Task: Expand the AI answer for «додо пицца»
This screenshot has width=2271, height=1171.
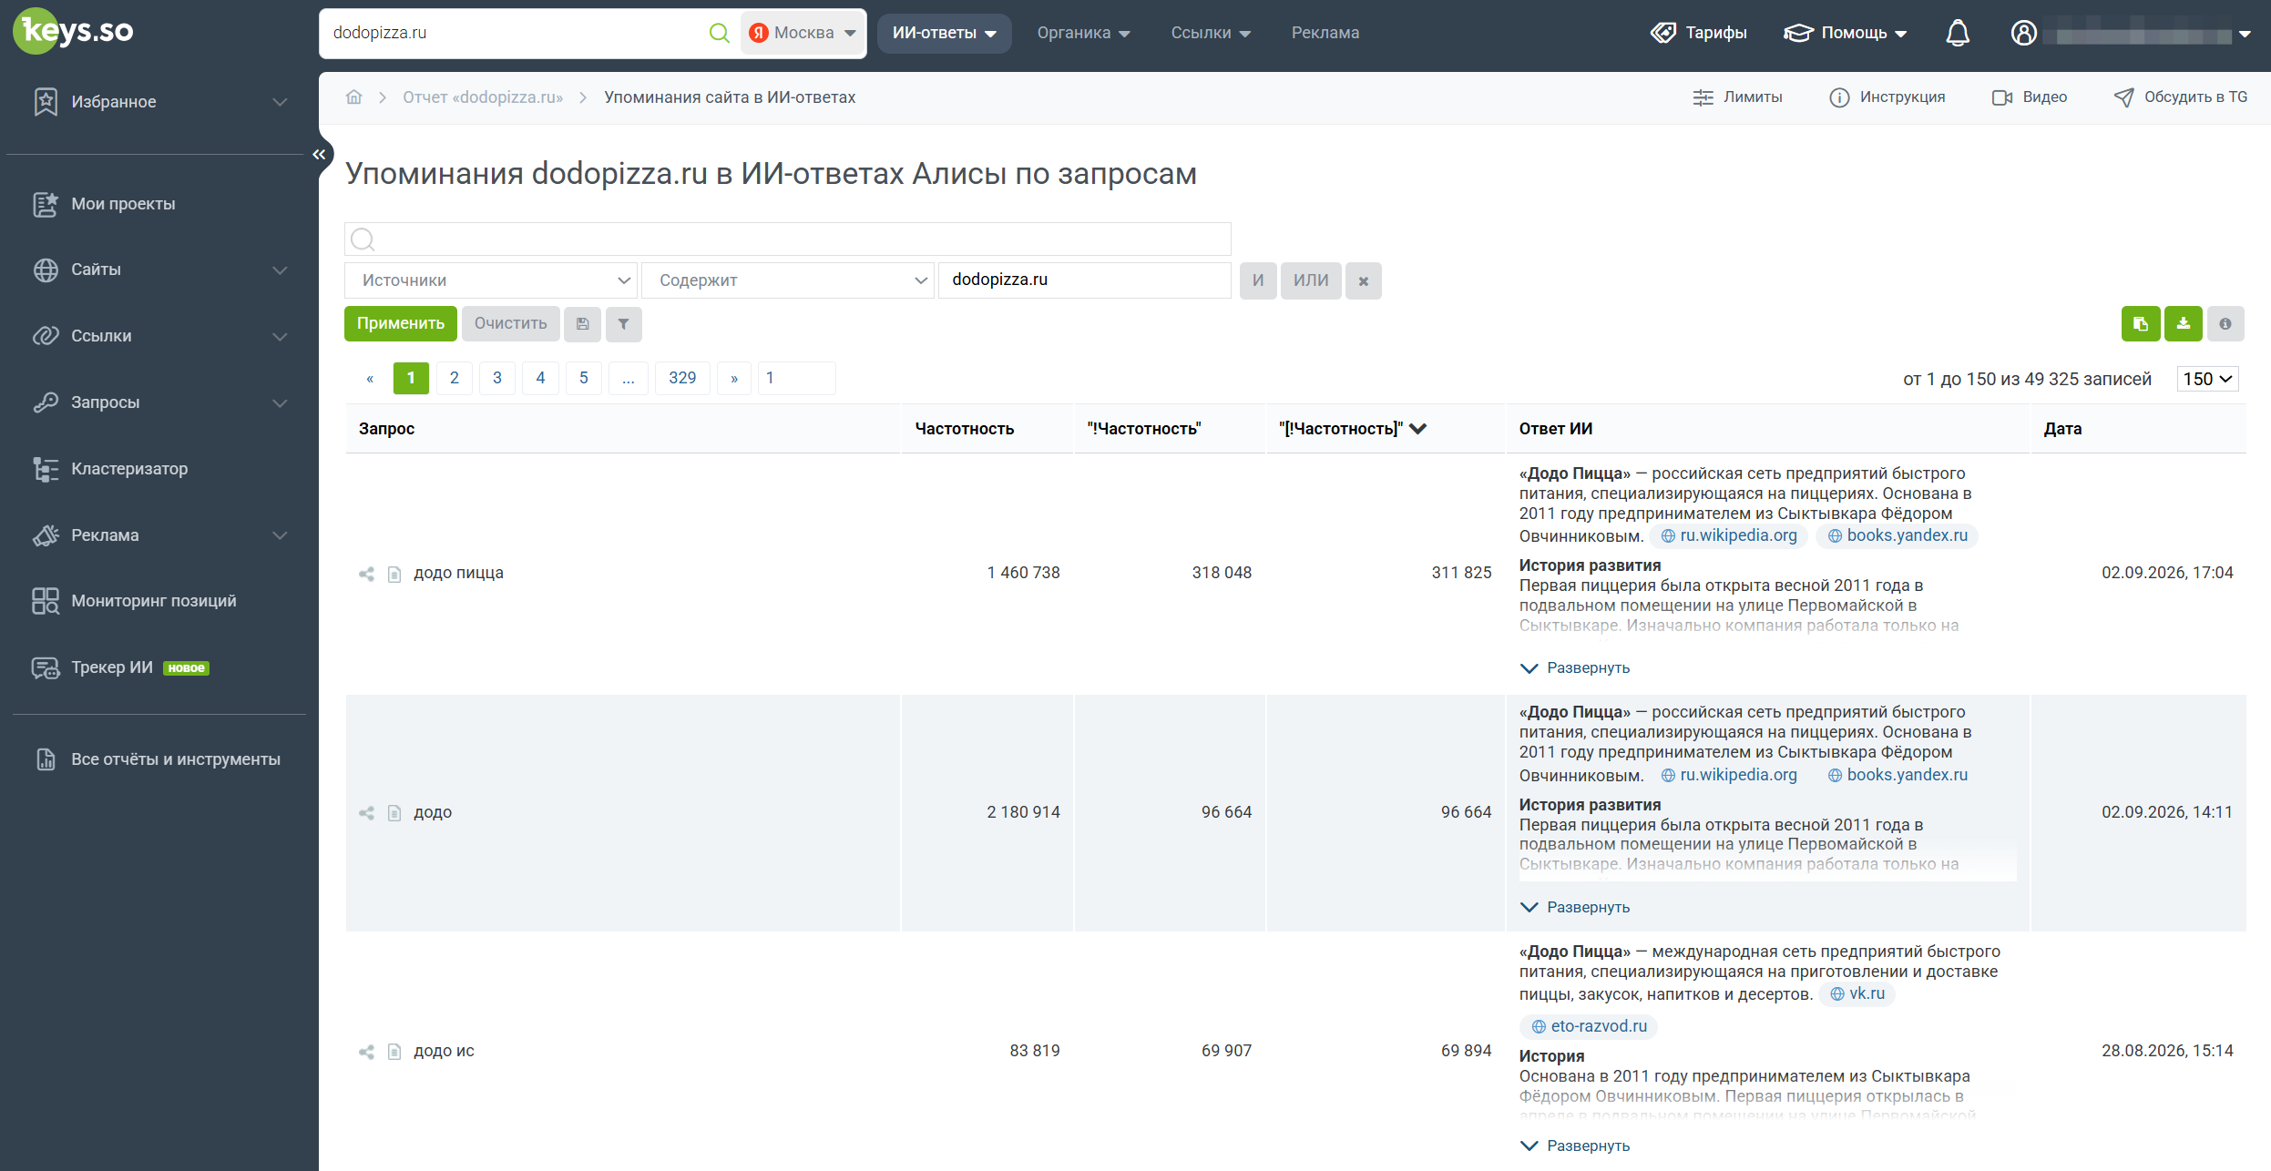Action: pos(1575,668)
